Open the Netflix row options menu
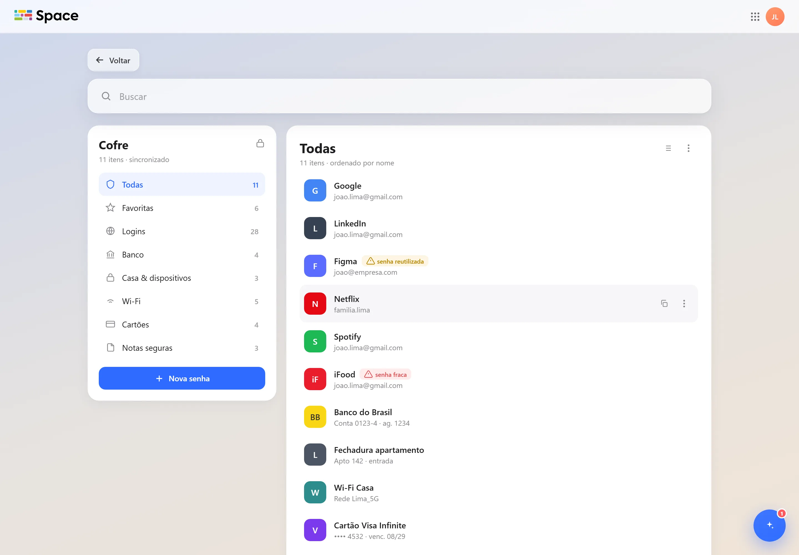 [x=684, y=304]
